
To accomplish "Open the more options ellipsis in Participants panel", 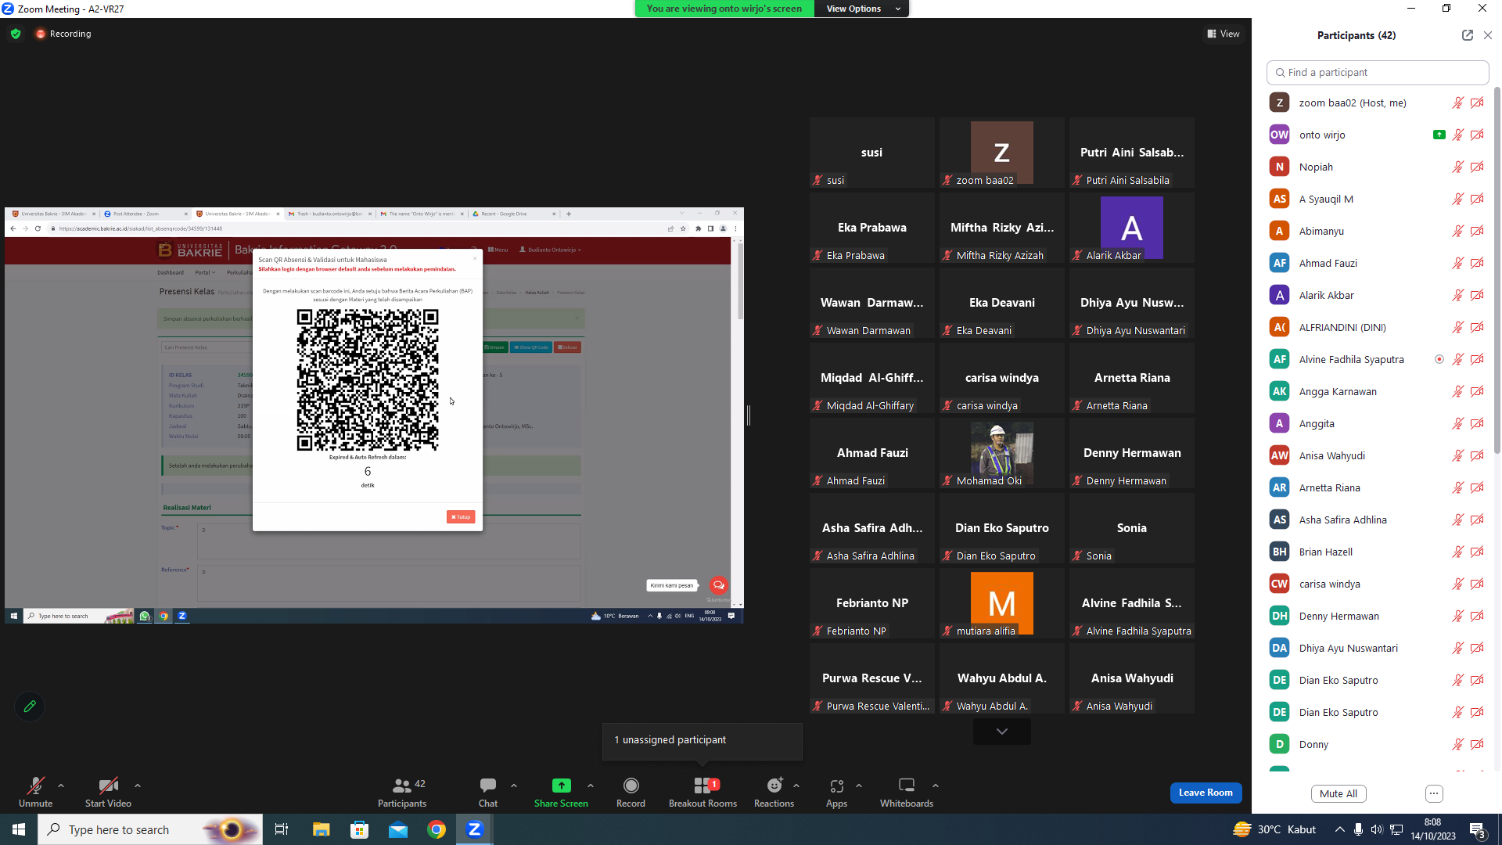I will [1434, 793].
